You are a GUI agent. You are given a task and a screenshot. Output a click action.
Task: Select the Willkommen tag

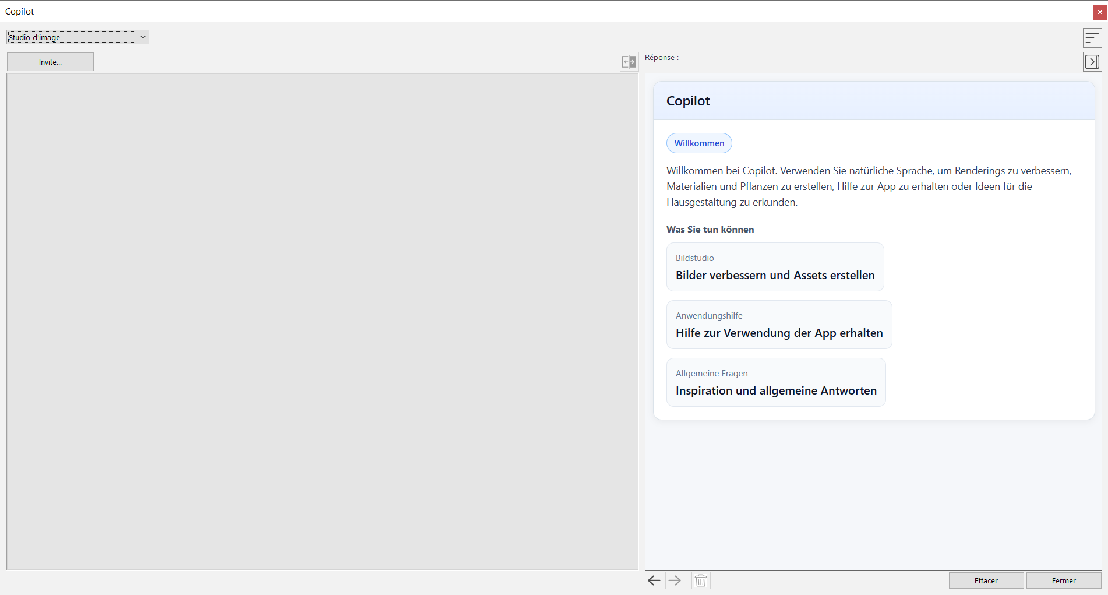699,143
